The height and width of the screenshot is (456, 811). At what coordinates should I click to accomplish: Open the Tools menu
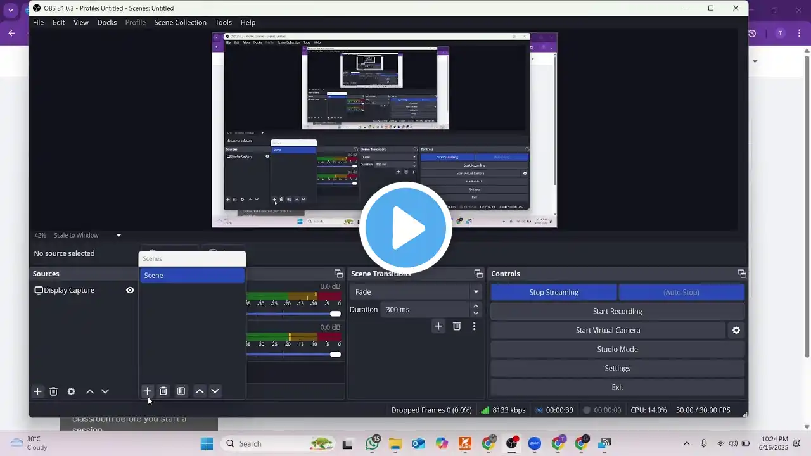click(x=223, y=22)
